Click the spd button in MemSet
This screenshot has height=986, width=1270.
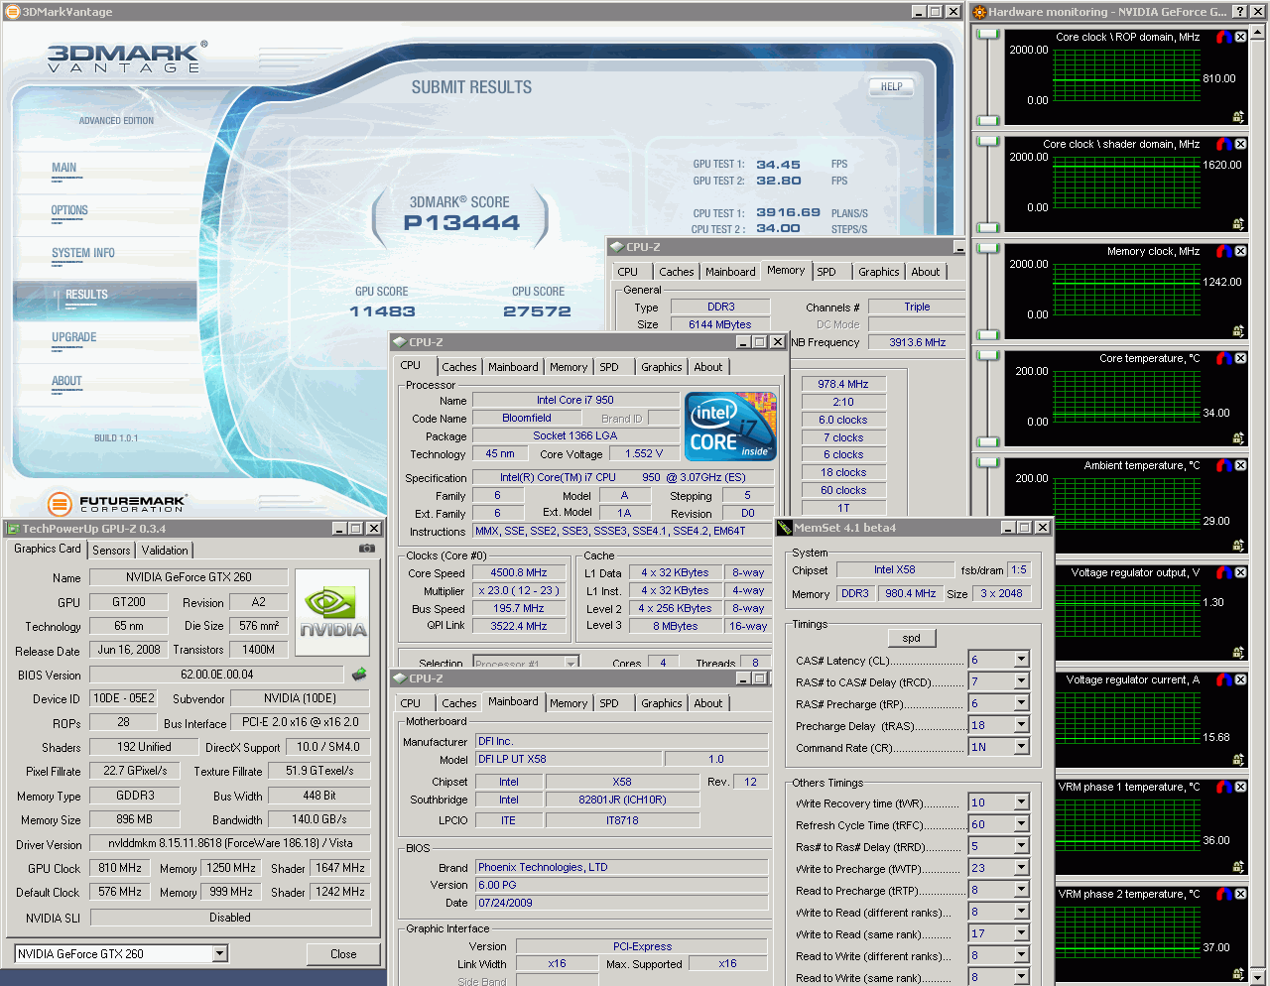click(x=912, y=638)
